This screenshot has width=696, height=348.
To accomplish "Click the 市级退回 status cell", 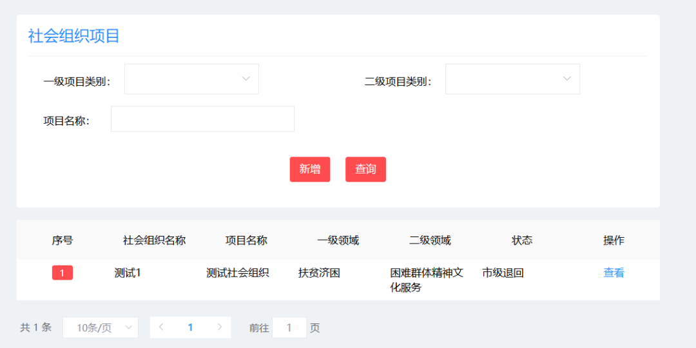I will 503,273.
